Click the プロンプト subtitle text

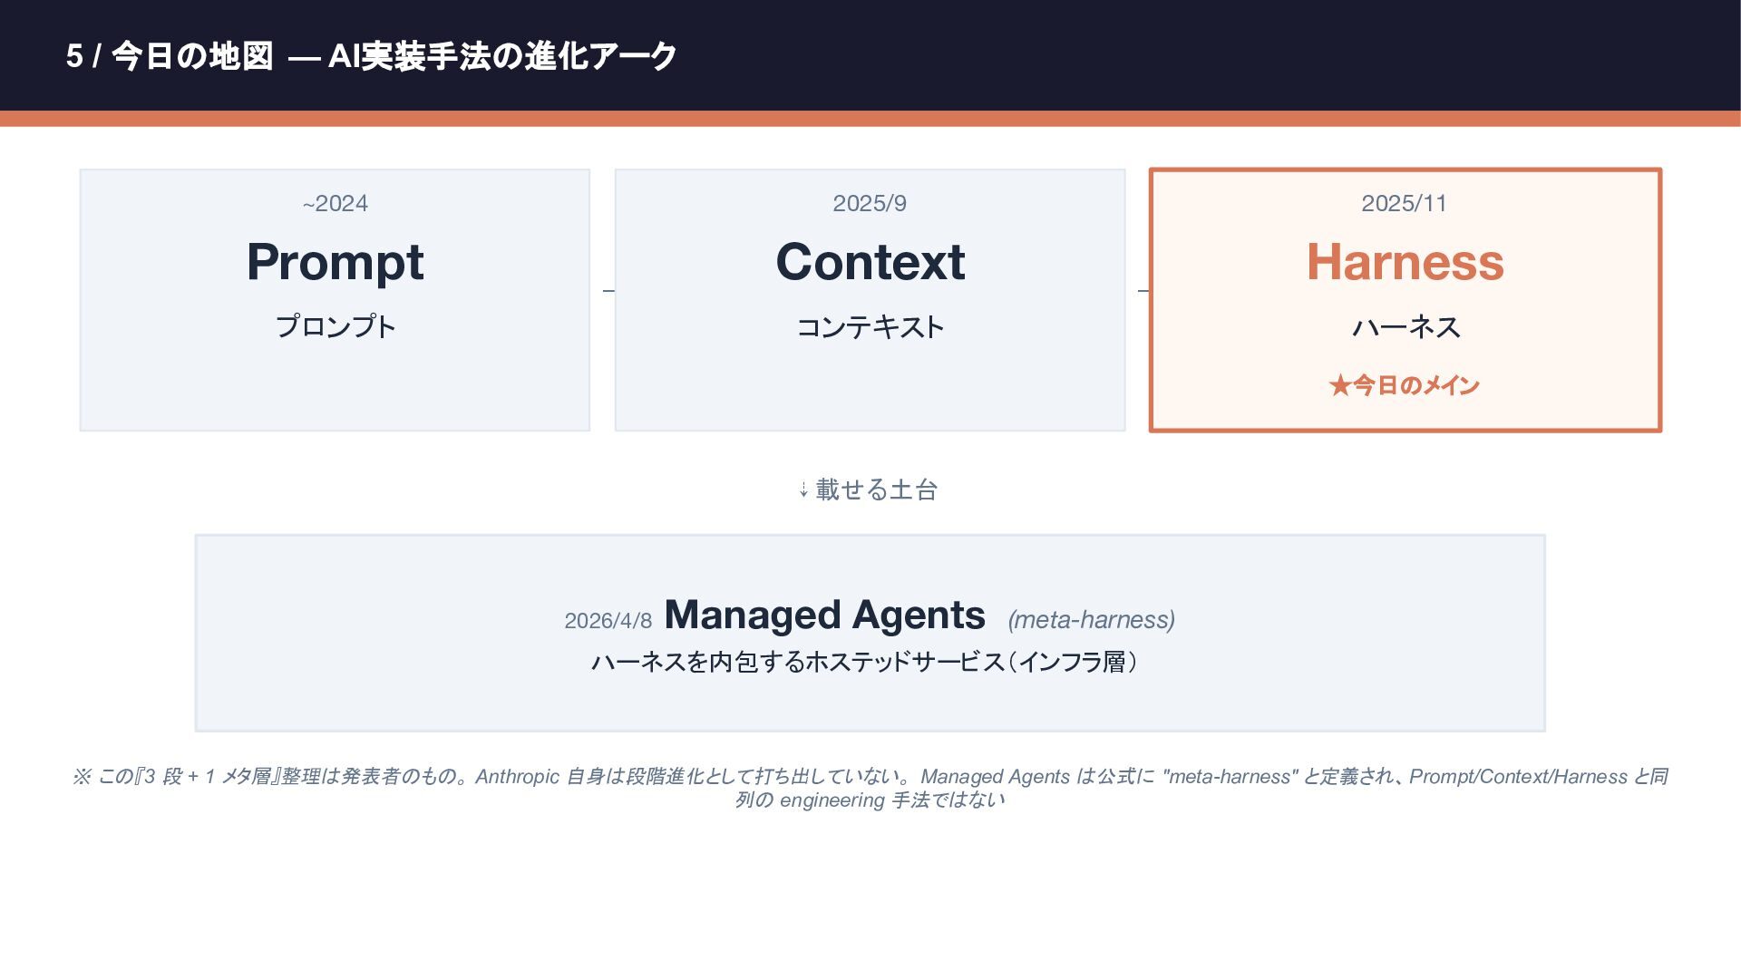click(x=335, y=326)
